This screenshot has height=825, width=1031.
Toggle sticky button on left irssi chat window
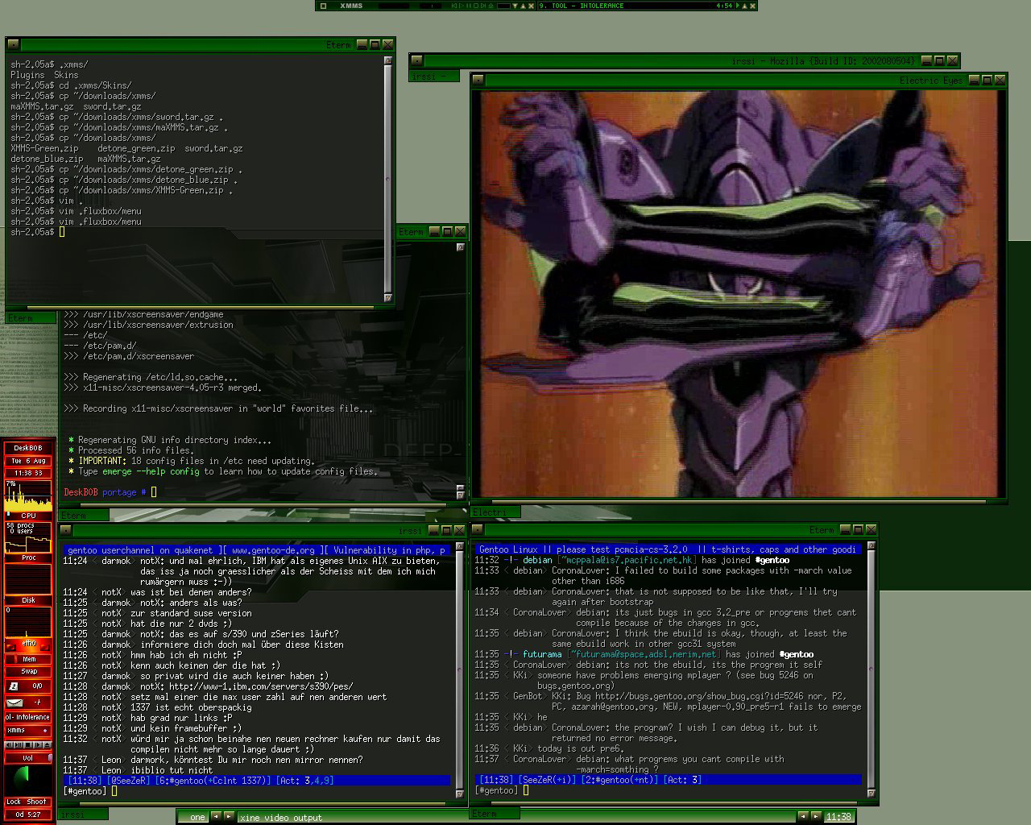(65, 530)
